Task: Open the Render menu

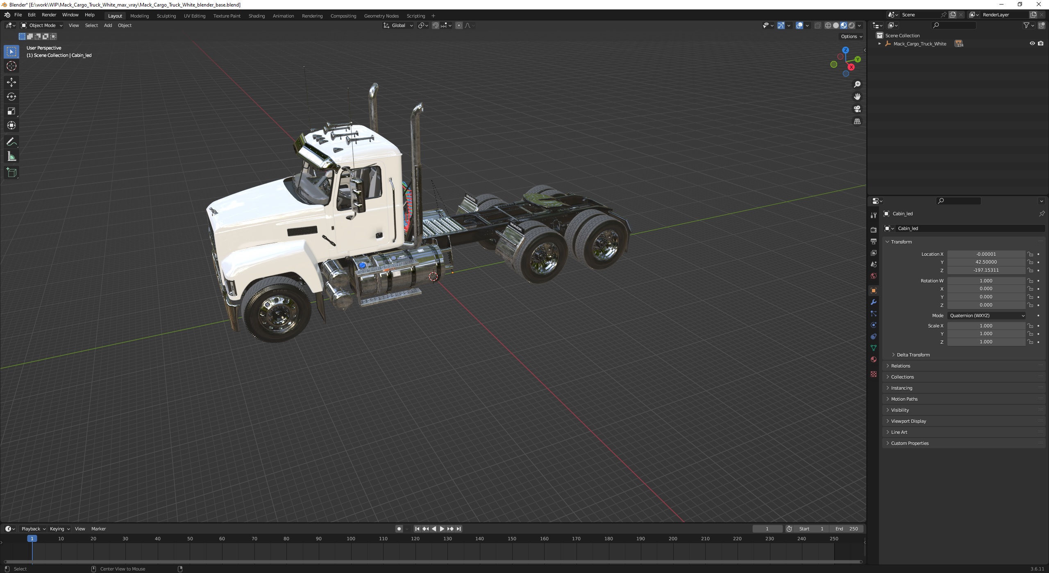Action: pos(49,15)
